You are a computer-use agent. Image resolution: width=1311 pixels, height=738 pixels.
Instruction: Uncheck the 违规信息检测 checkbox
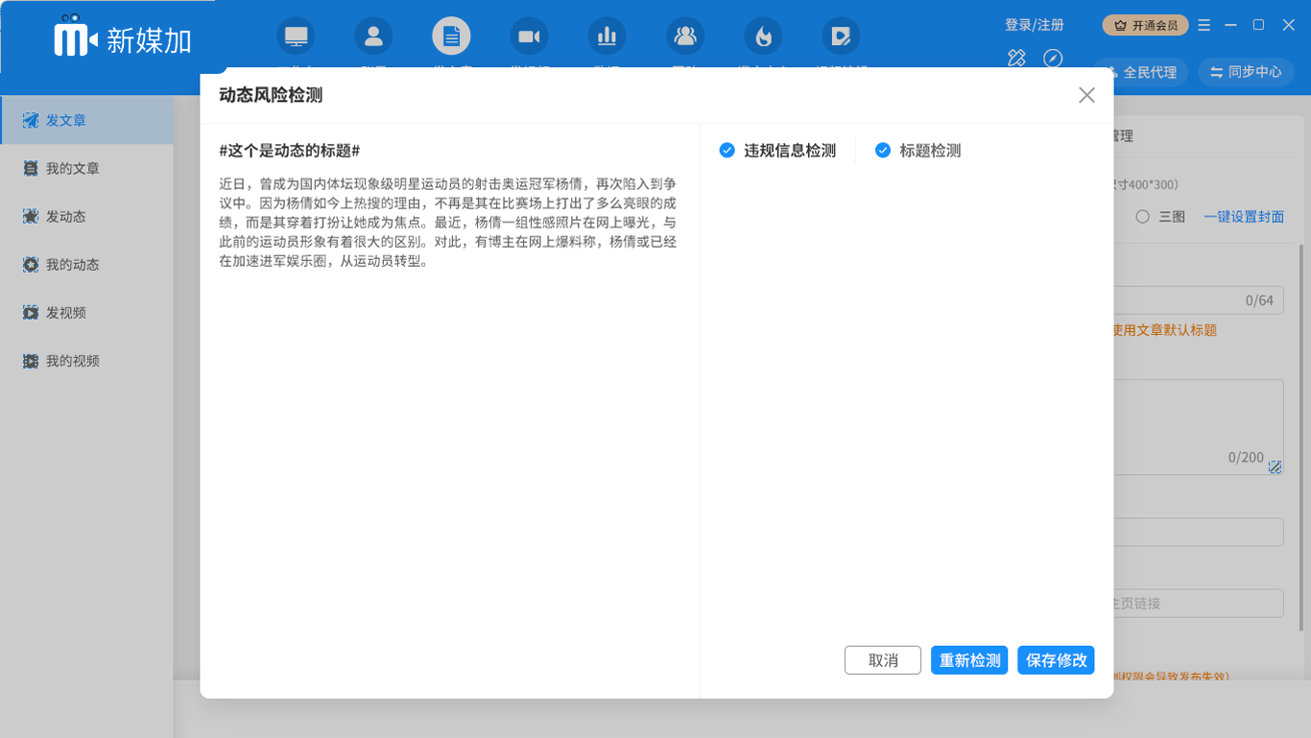click(x=727, y=151)
